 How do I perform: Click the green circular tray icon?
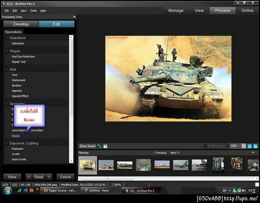(239, 190)
